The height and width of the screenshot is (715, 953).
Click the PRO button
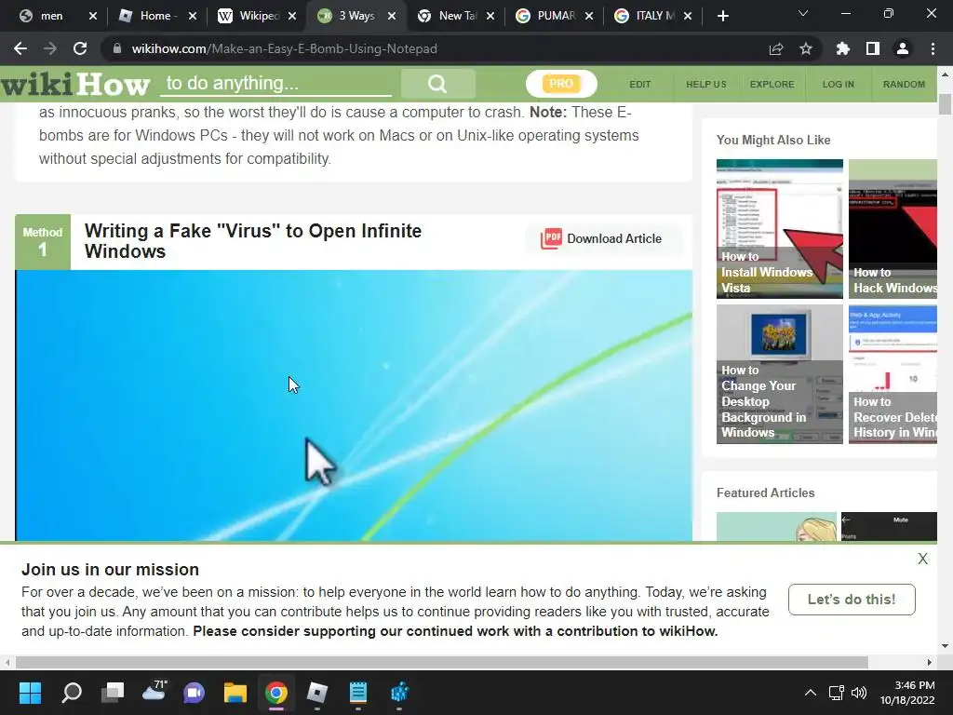point(561,84)
